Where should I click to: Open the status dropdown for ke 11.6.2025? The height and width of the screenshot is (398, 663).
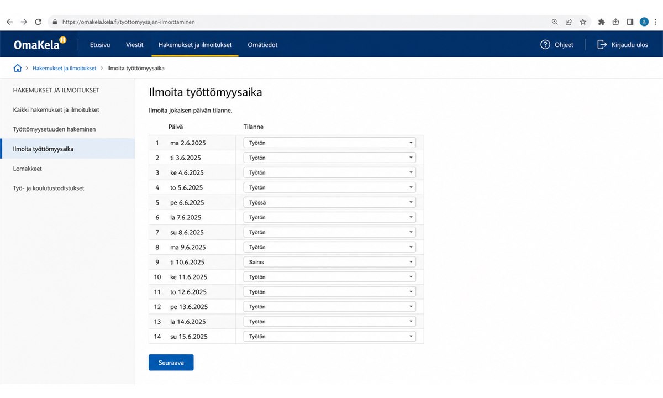point(330,277)
